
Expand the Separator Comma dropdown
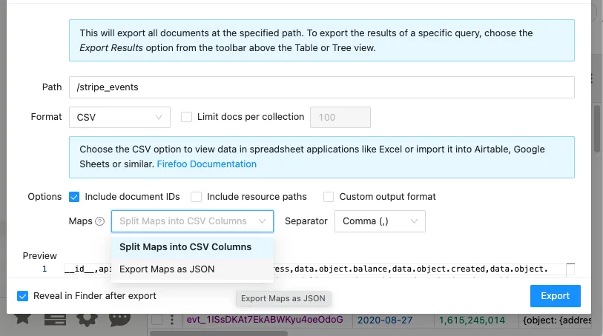tap(380, 221)
